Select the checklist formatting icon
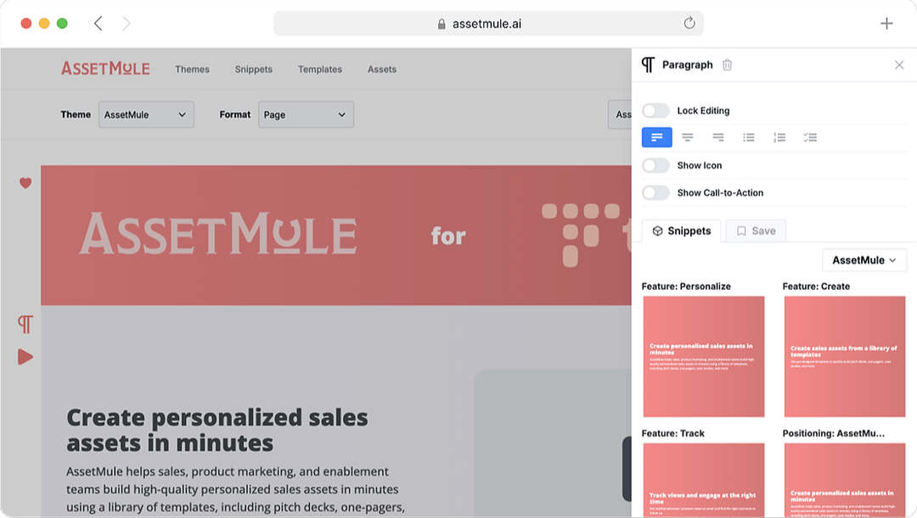 click(x=810, y=136)
